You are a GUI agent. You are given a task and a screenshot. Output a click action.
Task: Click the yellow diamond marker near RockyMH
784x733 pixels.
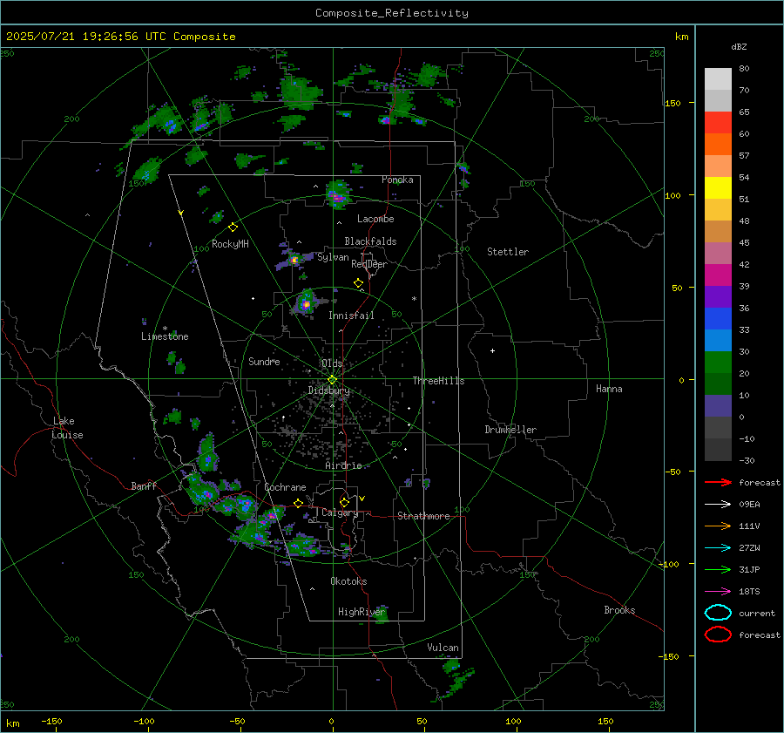[233, 227]
